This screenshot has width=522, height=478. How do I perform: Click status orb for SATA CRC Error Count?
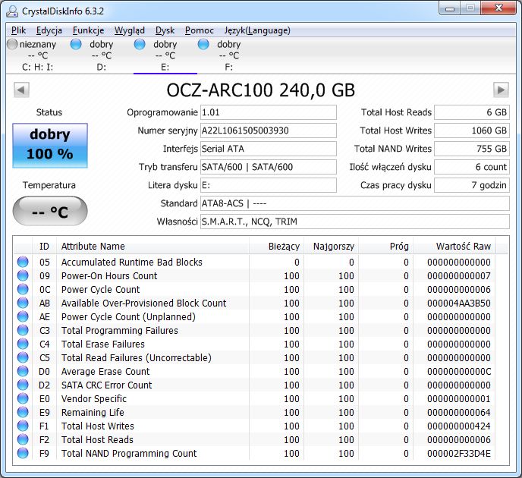tap(23, 385)
